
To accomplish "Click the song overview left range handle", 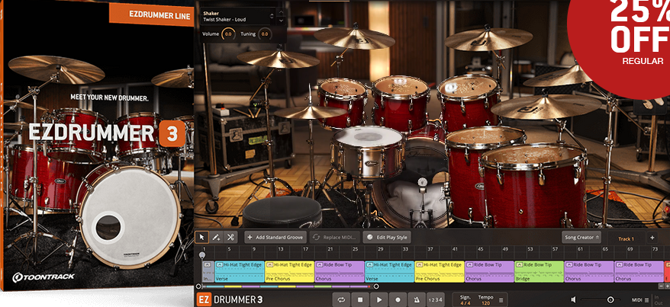I will click(x=198, y=286).
